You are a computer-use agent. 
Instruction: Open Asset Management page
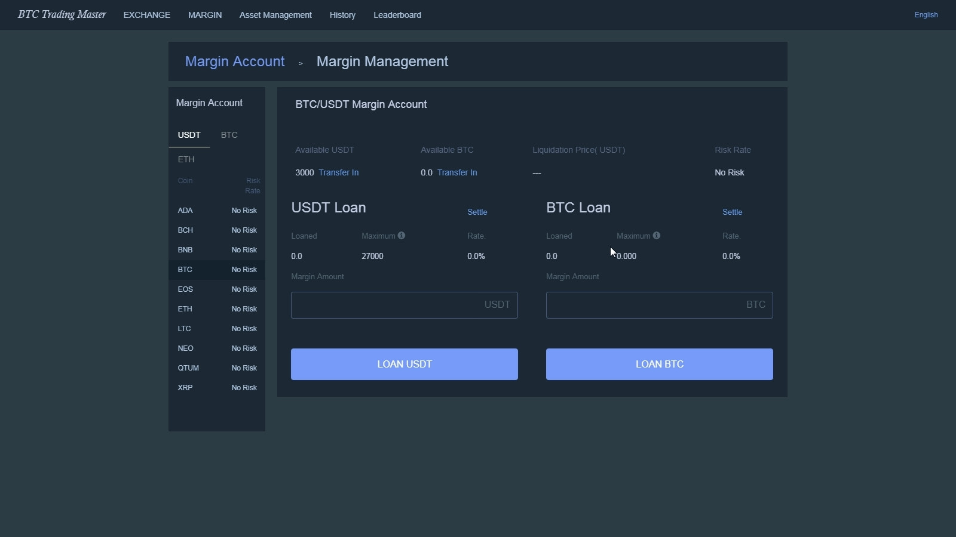(275, 15)
